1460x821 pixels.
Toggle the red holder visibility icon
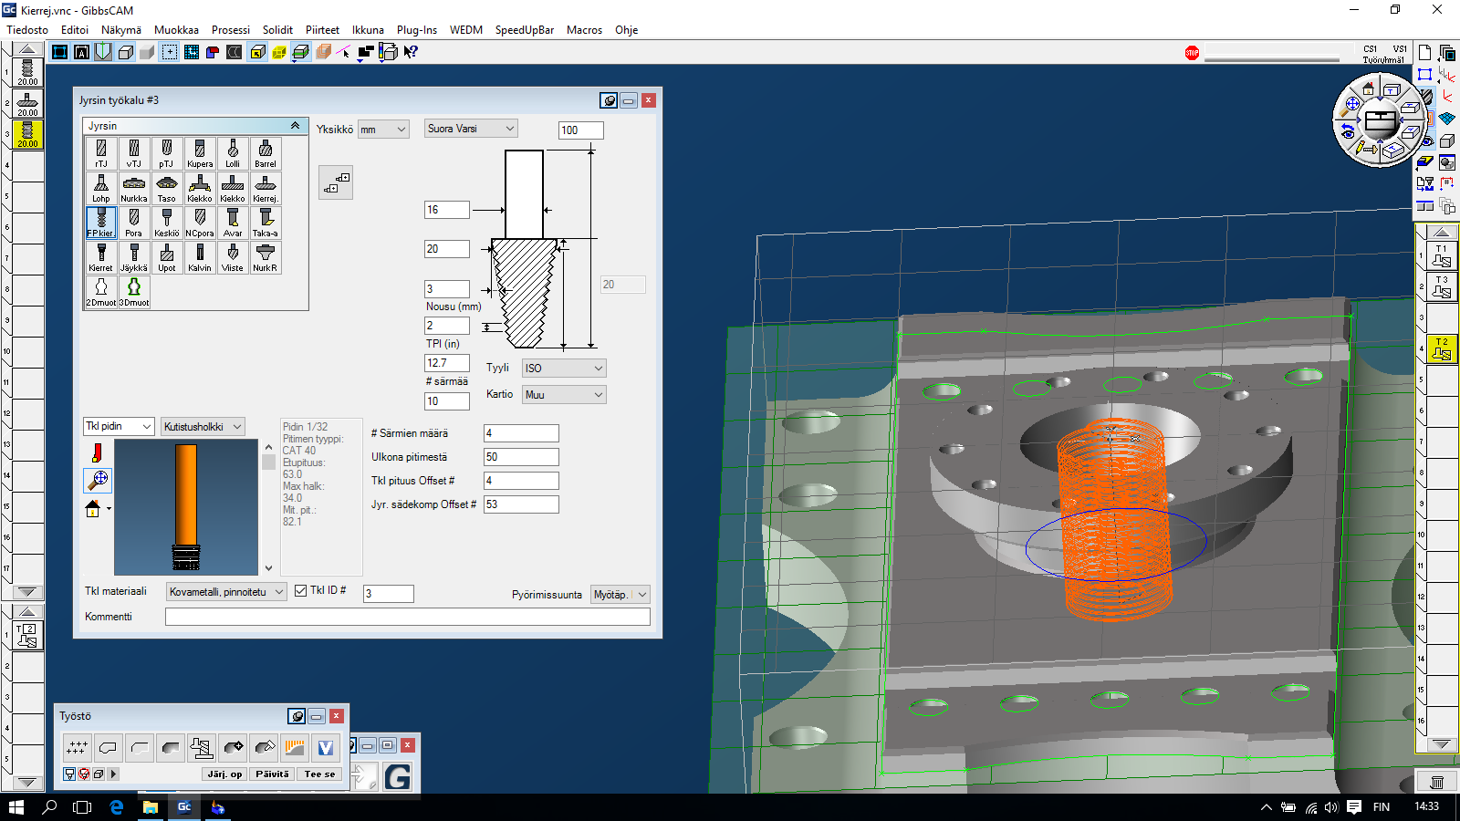97,452
